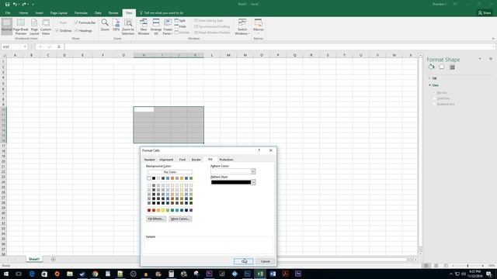Switch to the Protection tab in Format Cells
The height and width of the screenshot is (279, 497).
pyautogui.click(x=226, y=160)
